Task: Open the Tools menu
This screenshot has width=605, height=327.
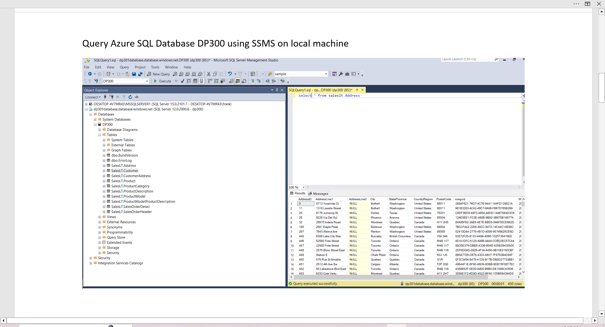Action: pos(155,67)
